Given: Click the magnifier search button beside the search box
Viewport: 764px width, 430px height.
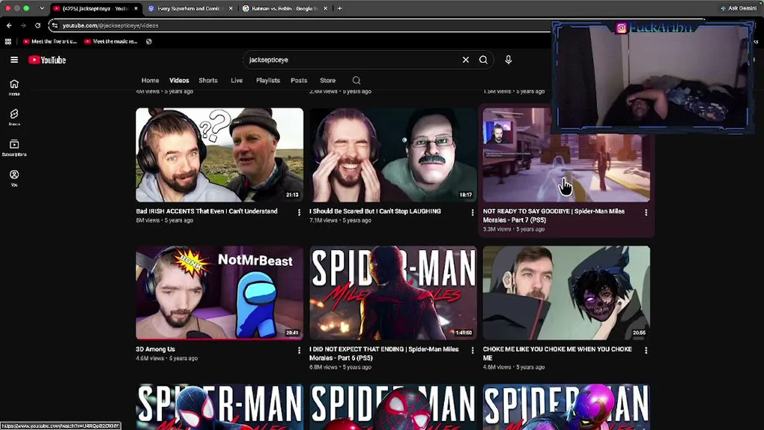Looking at the screenshot, I should (x=483, y=60).
